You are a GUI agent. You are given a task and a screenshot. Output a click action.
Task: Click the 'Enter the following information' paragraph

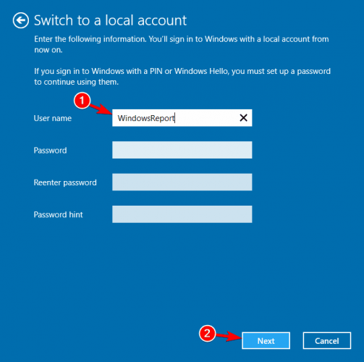(x=182, y=44)
